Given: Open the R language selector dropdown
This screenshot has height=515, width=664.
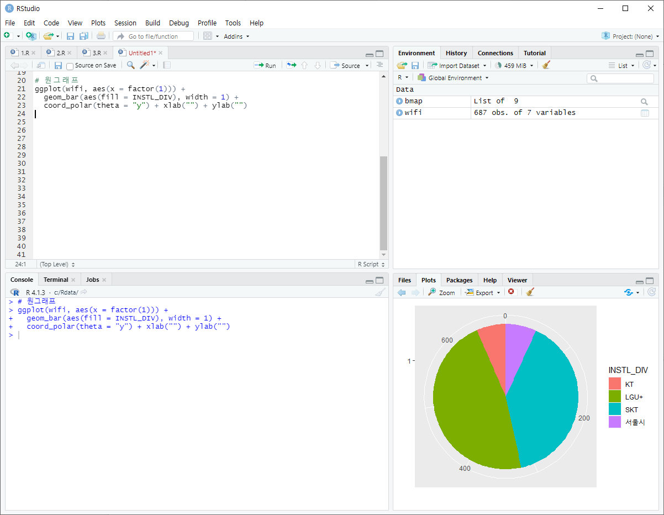Looking at the screenshot, I should click(x=403, y=78).
